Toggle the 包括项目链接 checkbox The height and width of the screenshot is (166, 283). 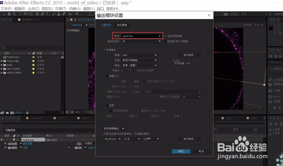[165, 36]
